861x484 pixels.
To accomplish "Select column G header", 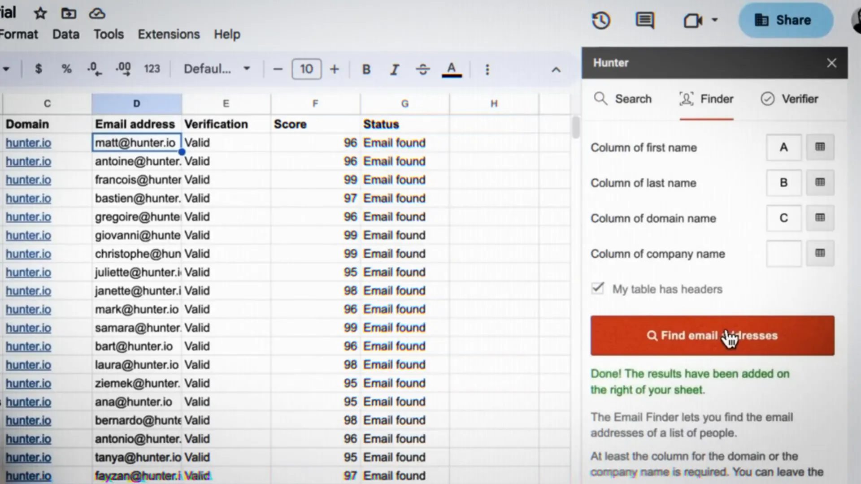I will (x=404, y=104).
